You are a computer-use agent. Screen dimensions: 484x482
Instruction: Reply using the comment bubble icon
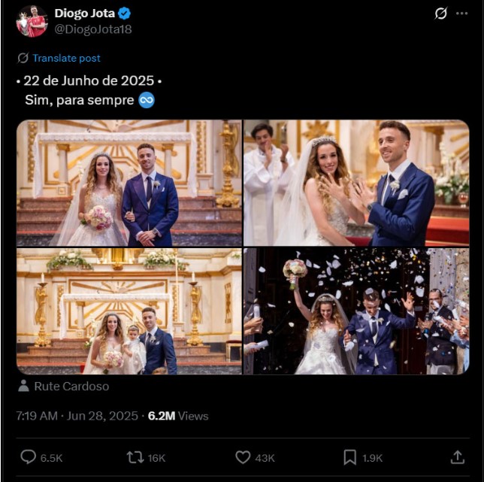pyautogui.click(x=29, y=457)
